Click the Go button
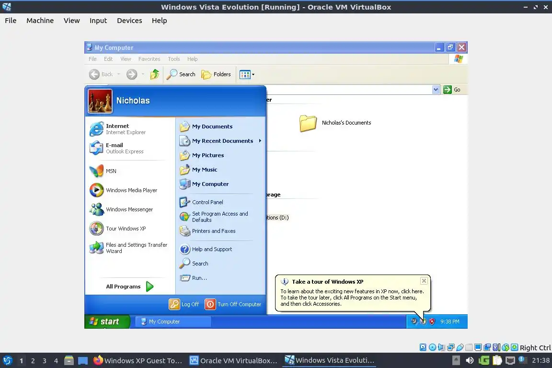 click(x=452, y=90)
